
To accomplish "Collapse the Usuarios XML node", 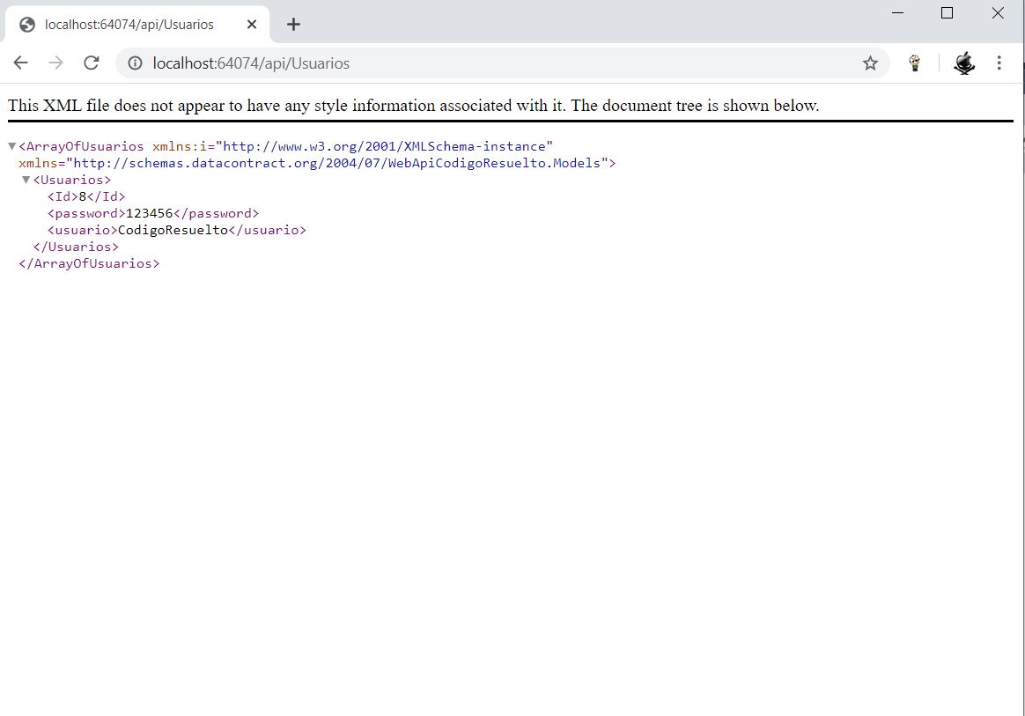I will coord(26,179).
